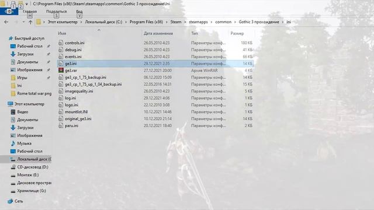Select log.ini file icon
Viewport: 374px width, 210px height.
pos(61,98)
